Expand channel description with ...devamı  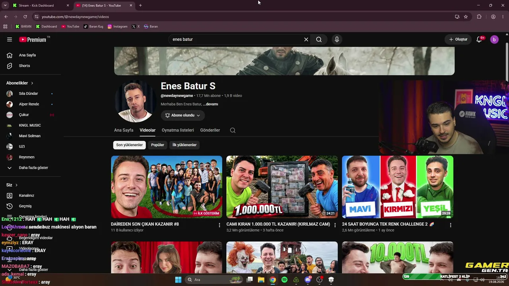pyautogui.click(x=210, y=104)
